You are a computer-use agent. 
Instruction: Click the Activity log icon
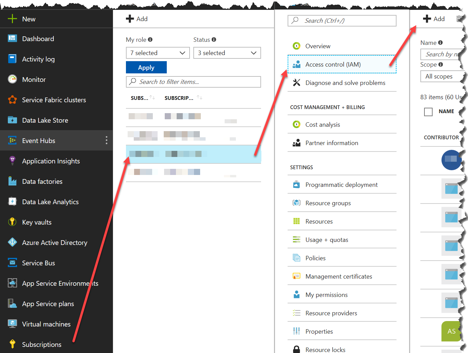tap(12, 59)
